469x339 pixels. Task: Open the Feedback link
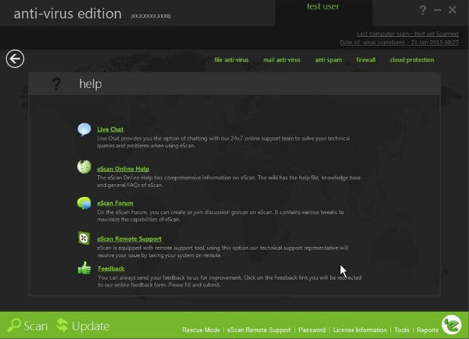point(111,269)
